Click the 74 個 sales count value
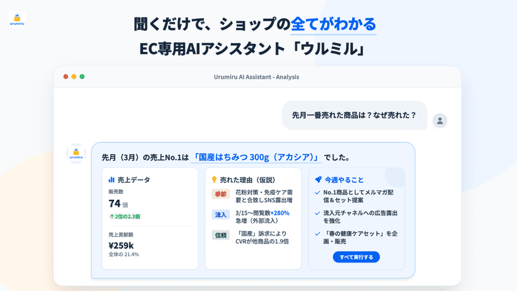Viewport: 517px width, 291px height. coord(118,204)
